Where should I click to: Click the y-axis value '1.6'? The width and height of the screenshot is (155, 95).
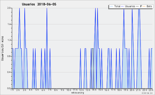(9, 24)
